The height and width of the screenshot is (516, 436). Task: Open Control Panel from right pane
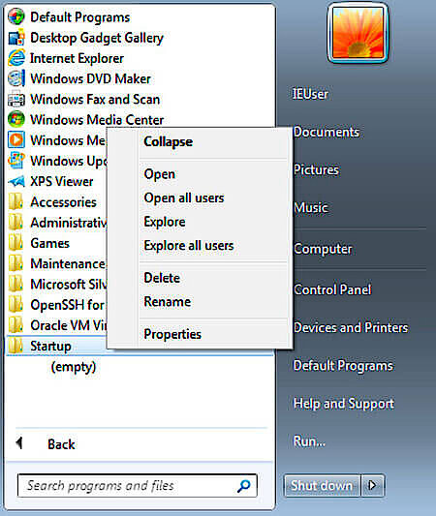(x=332, y=289)
